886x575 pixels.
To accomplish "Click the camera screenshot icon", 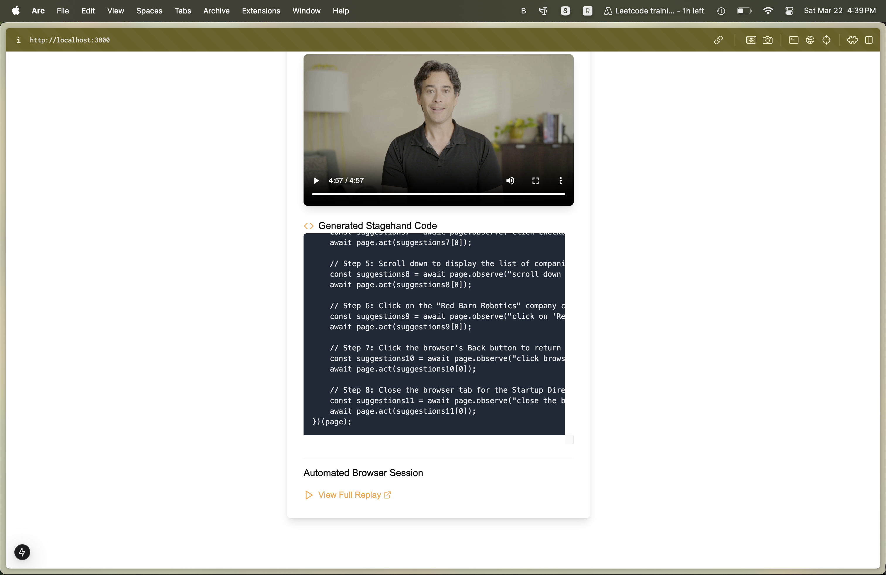I will (767, 40).
